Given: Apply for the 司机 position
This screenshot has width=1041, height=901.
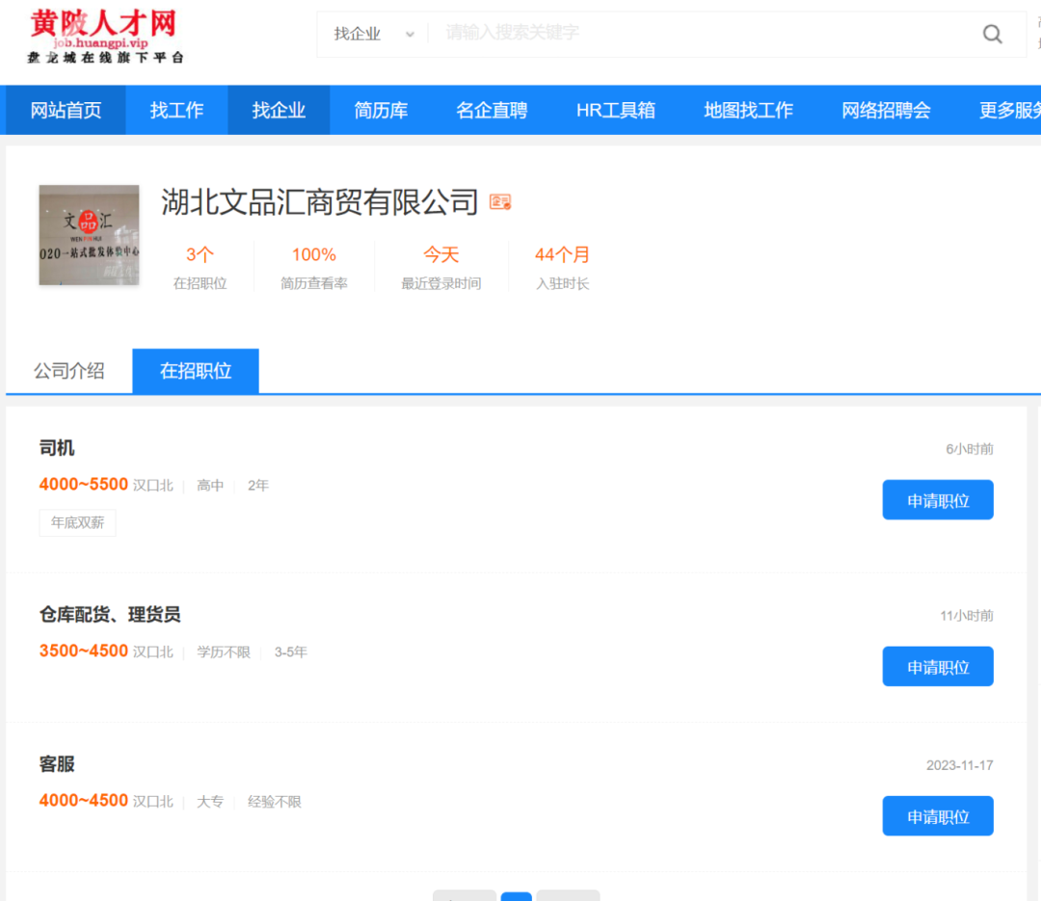Looking at the screenshot, I should 938,500.
